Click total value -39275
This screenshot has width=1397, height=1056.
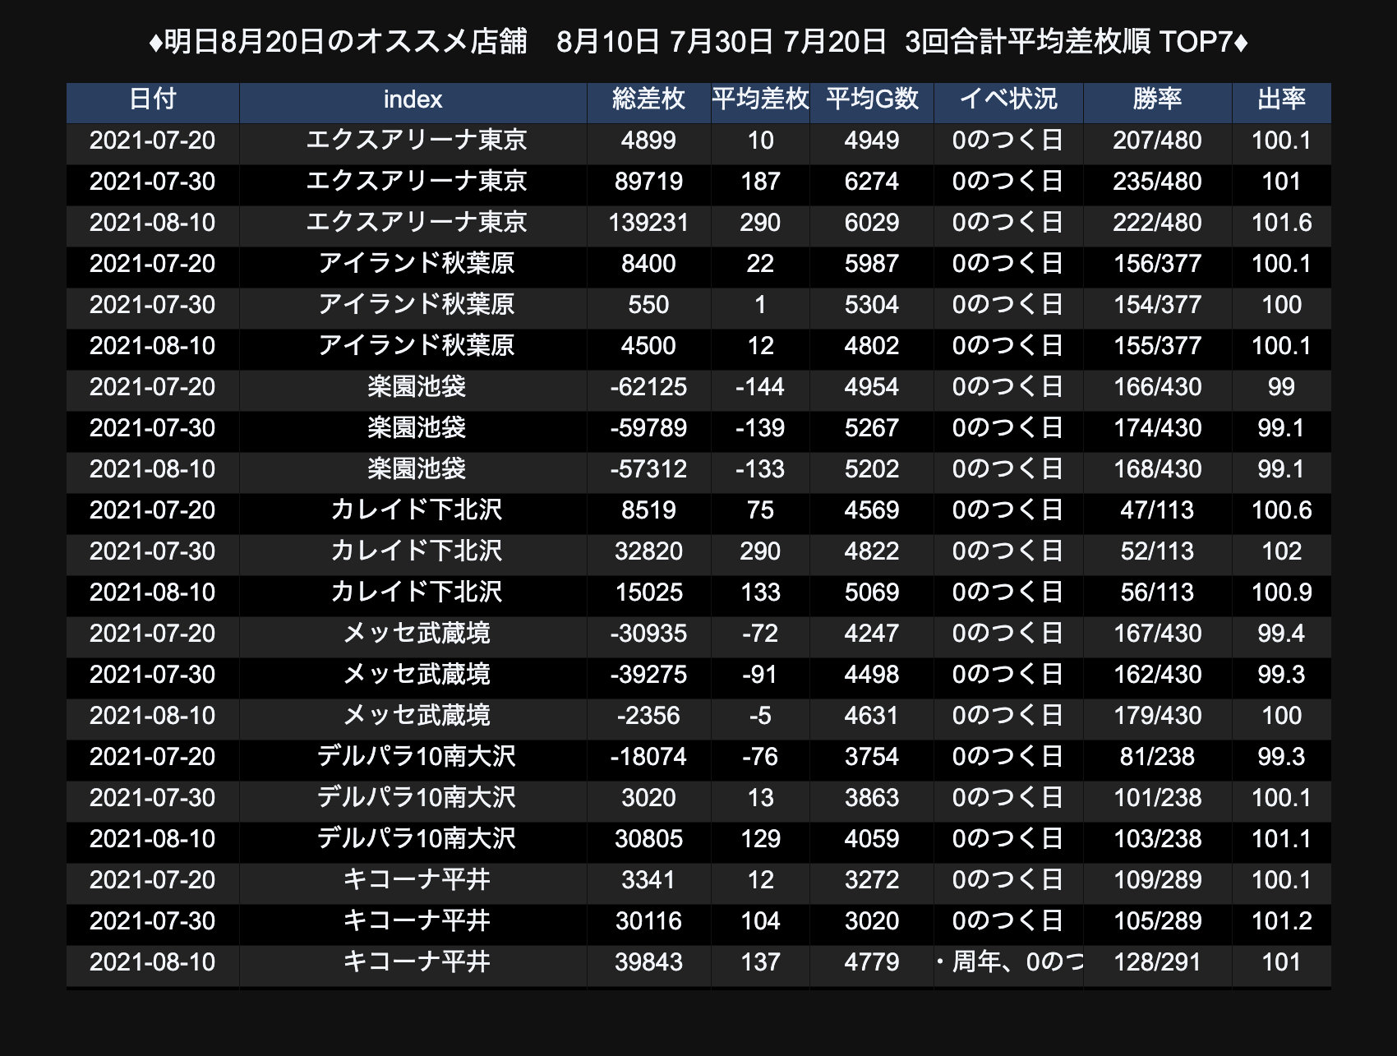click(648, 675)
